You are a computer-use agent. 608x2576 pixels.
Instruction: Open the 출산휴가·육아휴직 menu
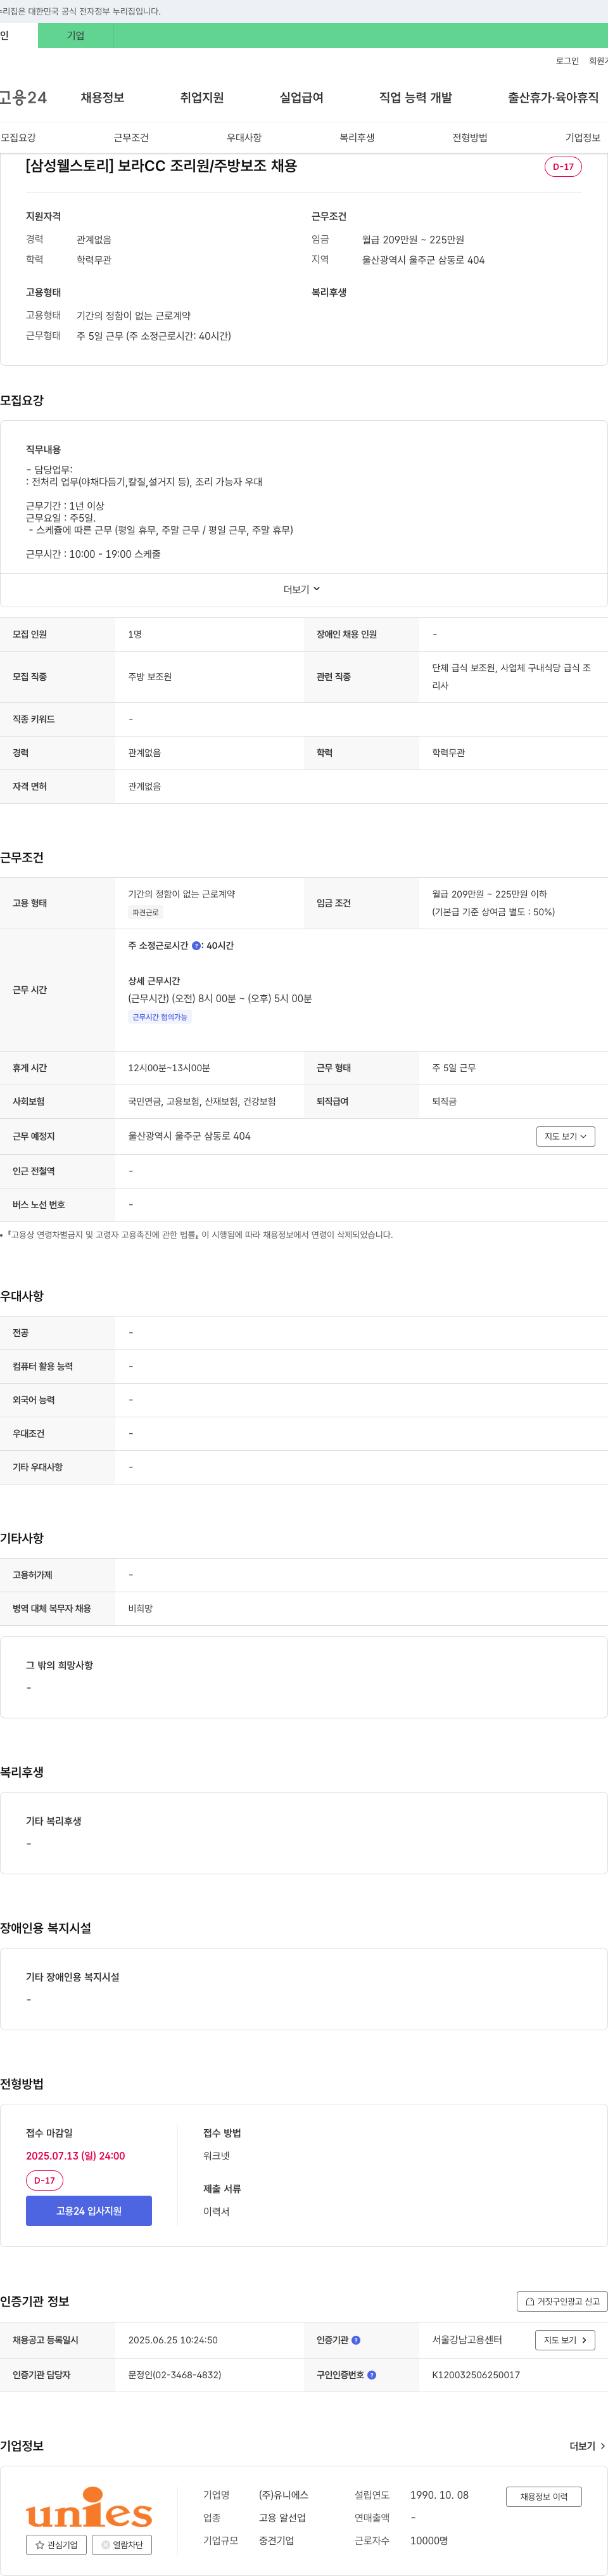point(553,98)
